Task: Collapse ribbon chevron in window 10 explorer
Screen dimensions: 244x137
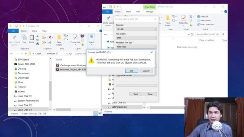Action: (x=97, y=31)
